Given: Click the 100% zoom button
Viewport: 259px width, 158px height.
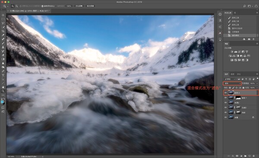Looking at the screenshot, I should point(69,6).
